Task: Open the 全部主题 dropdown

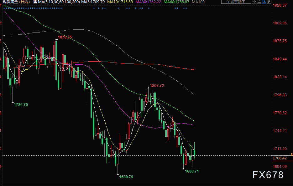Action: 236,2
